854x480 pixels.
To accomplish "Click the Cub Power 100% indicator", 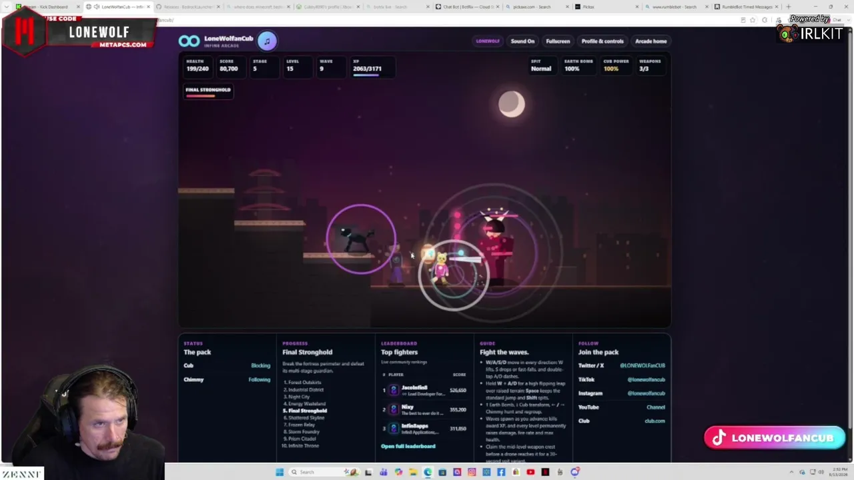I will tap(616, 65).
